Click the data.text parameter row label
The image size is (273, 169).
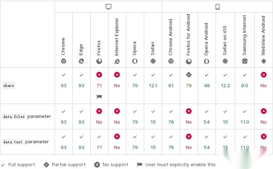coord(26,142)
